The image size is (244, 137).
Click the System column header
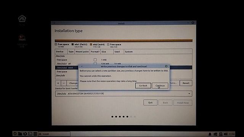tap(158, 52)
